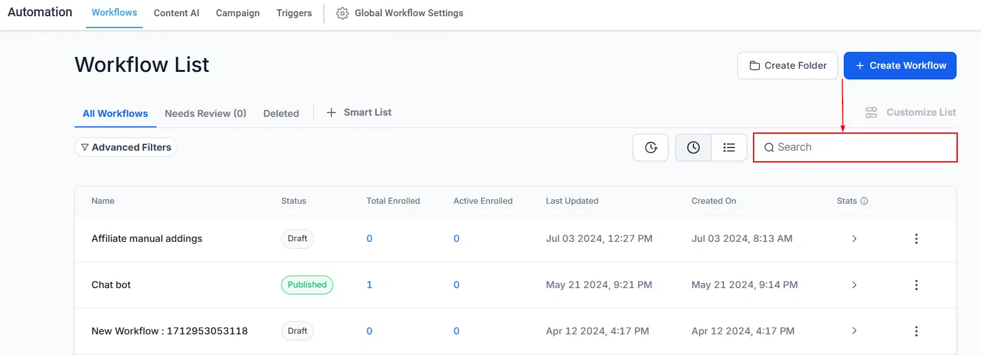Image resolution: width=981 pixels, height=355 pixels.
Task: Click the Published status badge
Action: click(307, 285)
